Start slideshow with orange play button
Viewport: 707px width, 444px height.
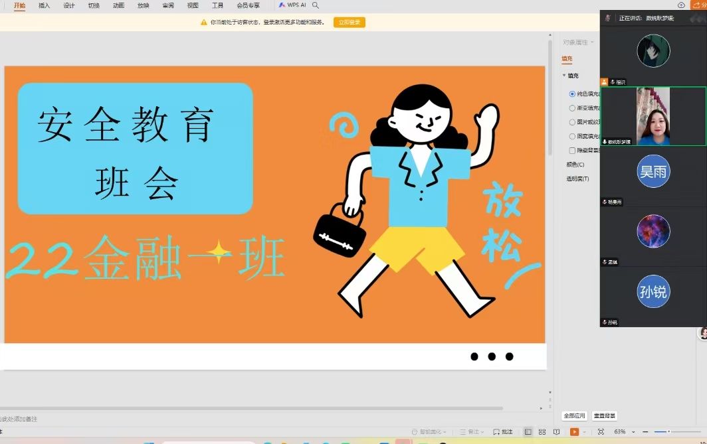(574, 432)
